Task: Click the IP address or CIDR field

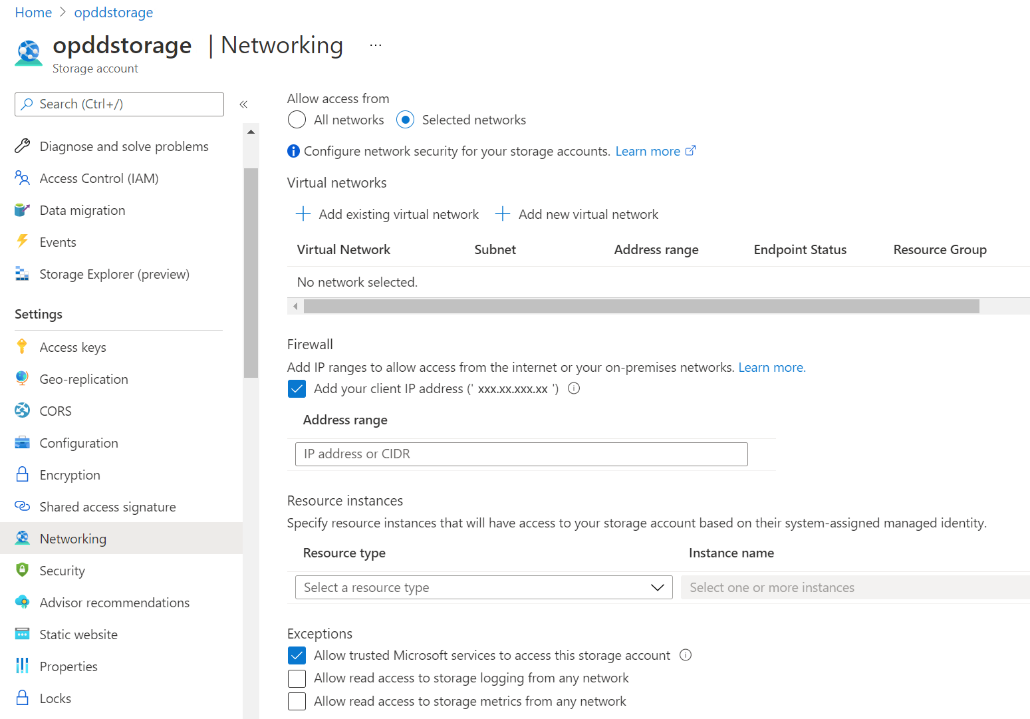Action: 521,454
